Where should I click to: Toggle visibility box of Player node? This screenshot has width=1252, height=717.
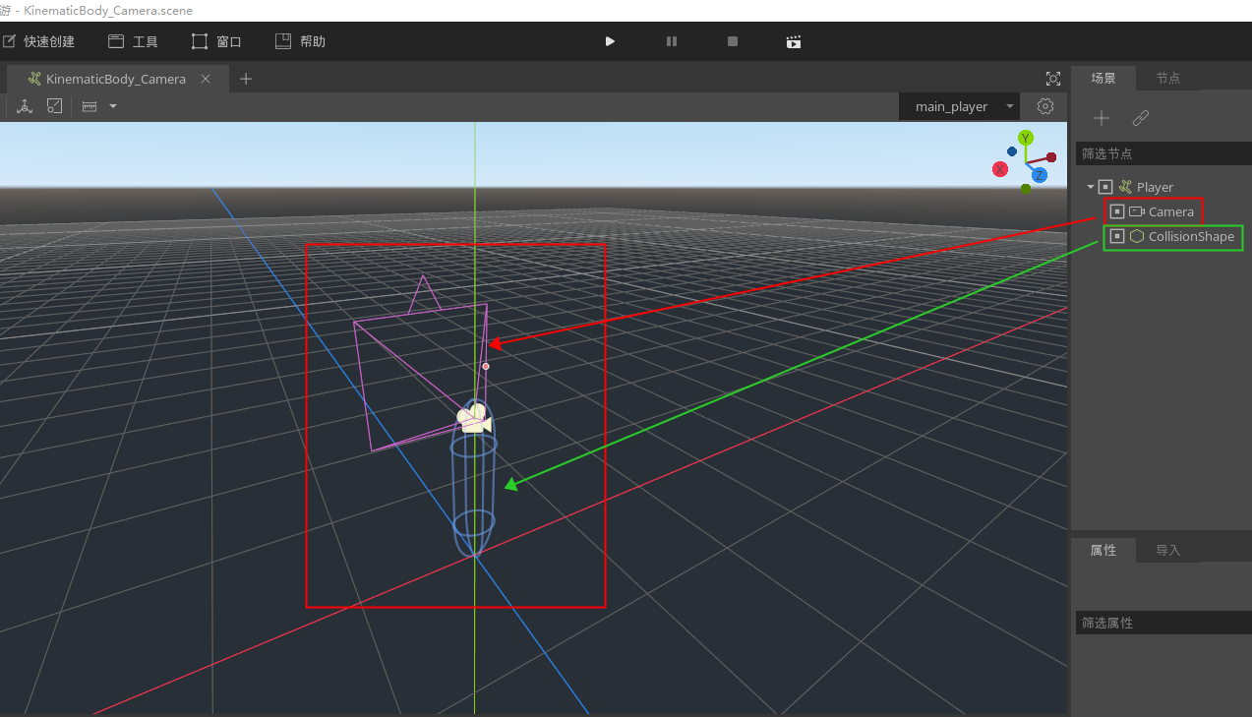click(x=1105, y=187)
